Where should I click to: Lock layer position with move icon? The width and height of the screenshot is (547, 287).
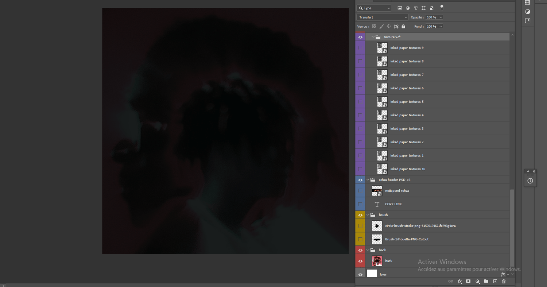point(389,26)
